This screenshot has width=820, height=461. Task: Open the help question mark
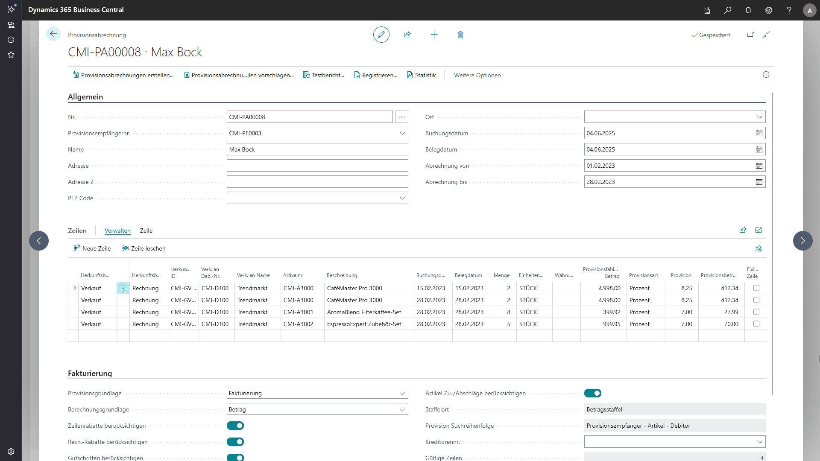[789, 10]
